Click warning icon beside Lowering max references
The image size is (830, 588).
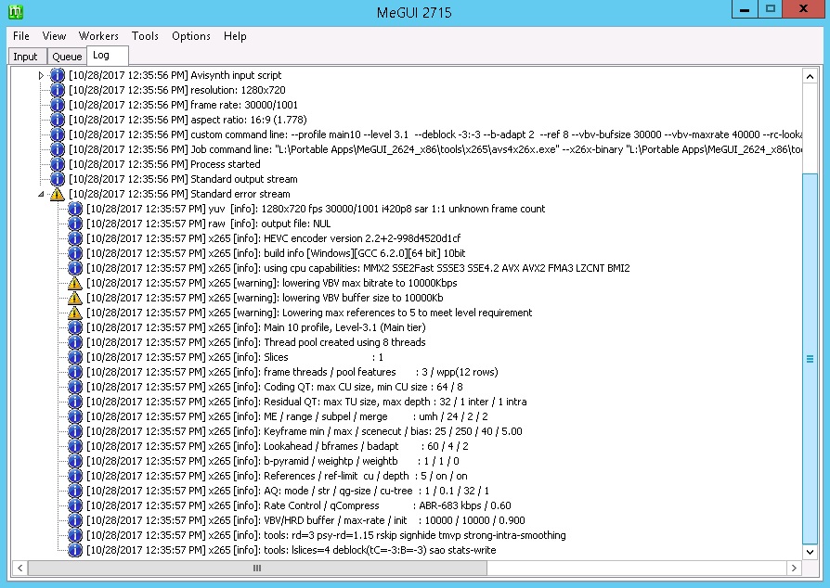(75, 313)
